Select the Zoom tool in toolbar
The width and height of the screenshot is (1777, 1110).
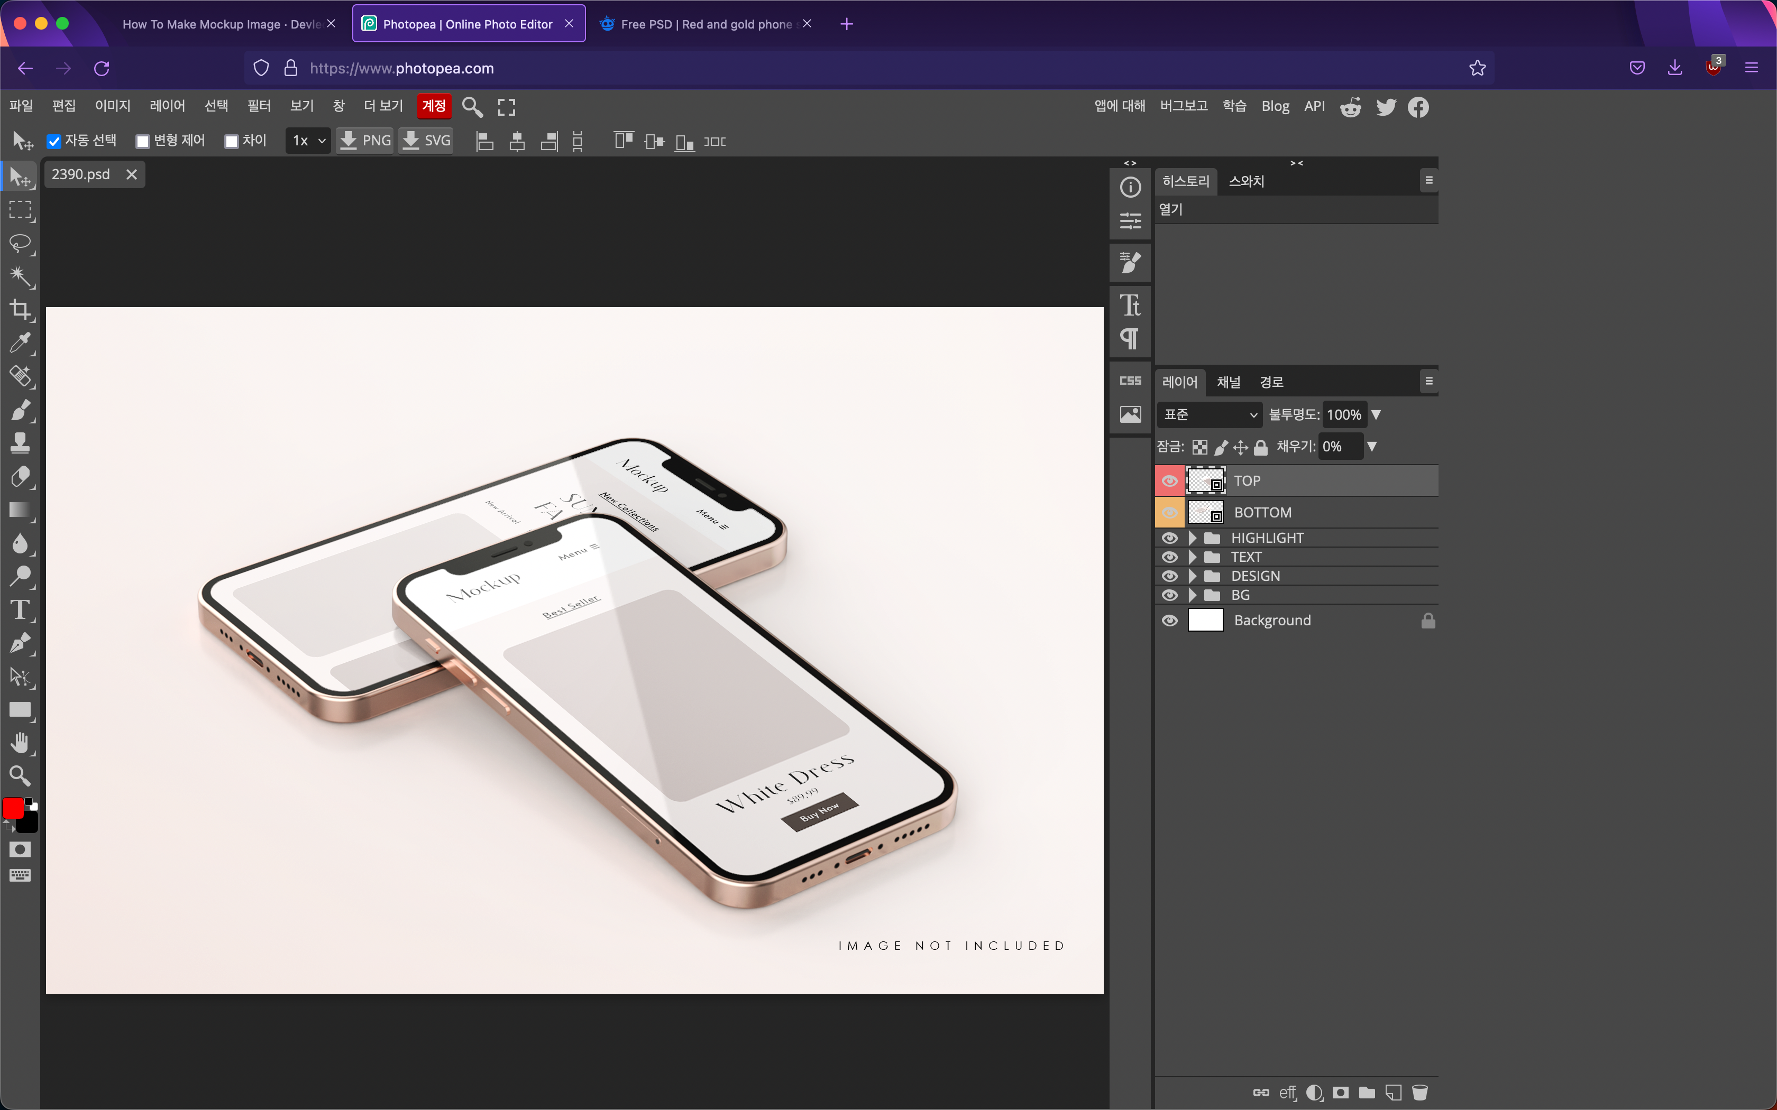[20, 776]
